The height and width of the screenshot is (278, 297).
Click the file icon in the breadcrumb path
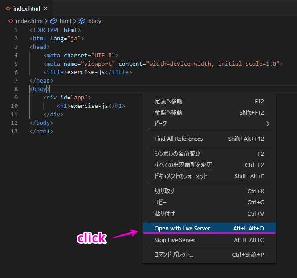11,21
